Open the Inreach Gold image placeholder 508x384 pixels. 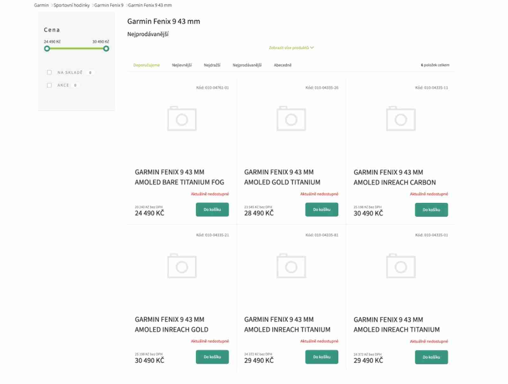[x=182, y=266]
